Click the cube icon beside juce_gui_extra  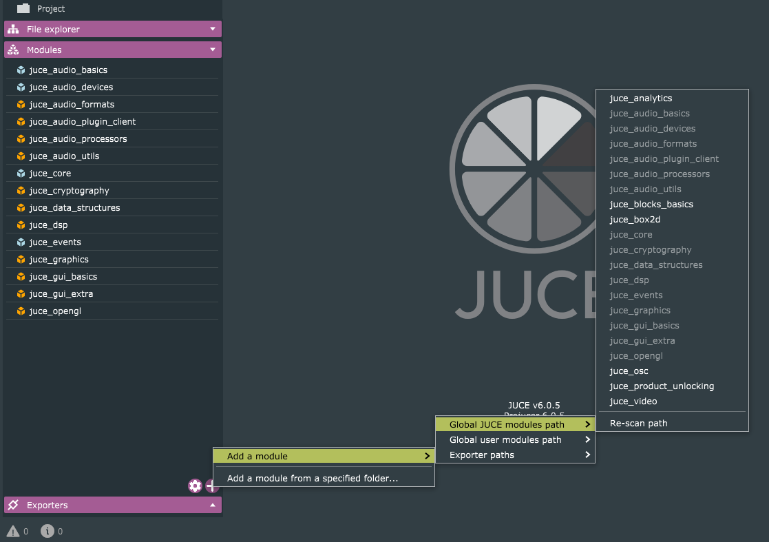21,294
